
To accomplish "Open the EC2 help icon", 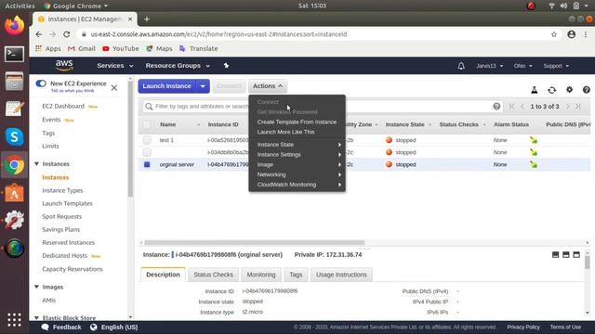I will [x=587, y=90].
